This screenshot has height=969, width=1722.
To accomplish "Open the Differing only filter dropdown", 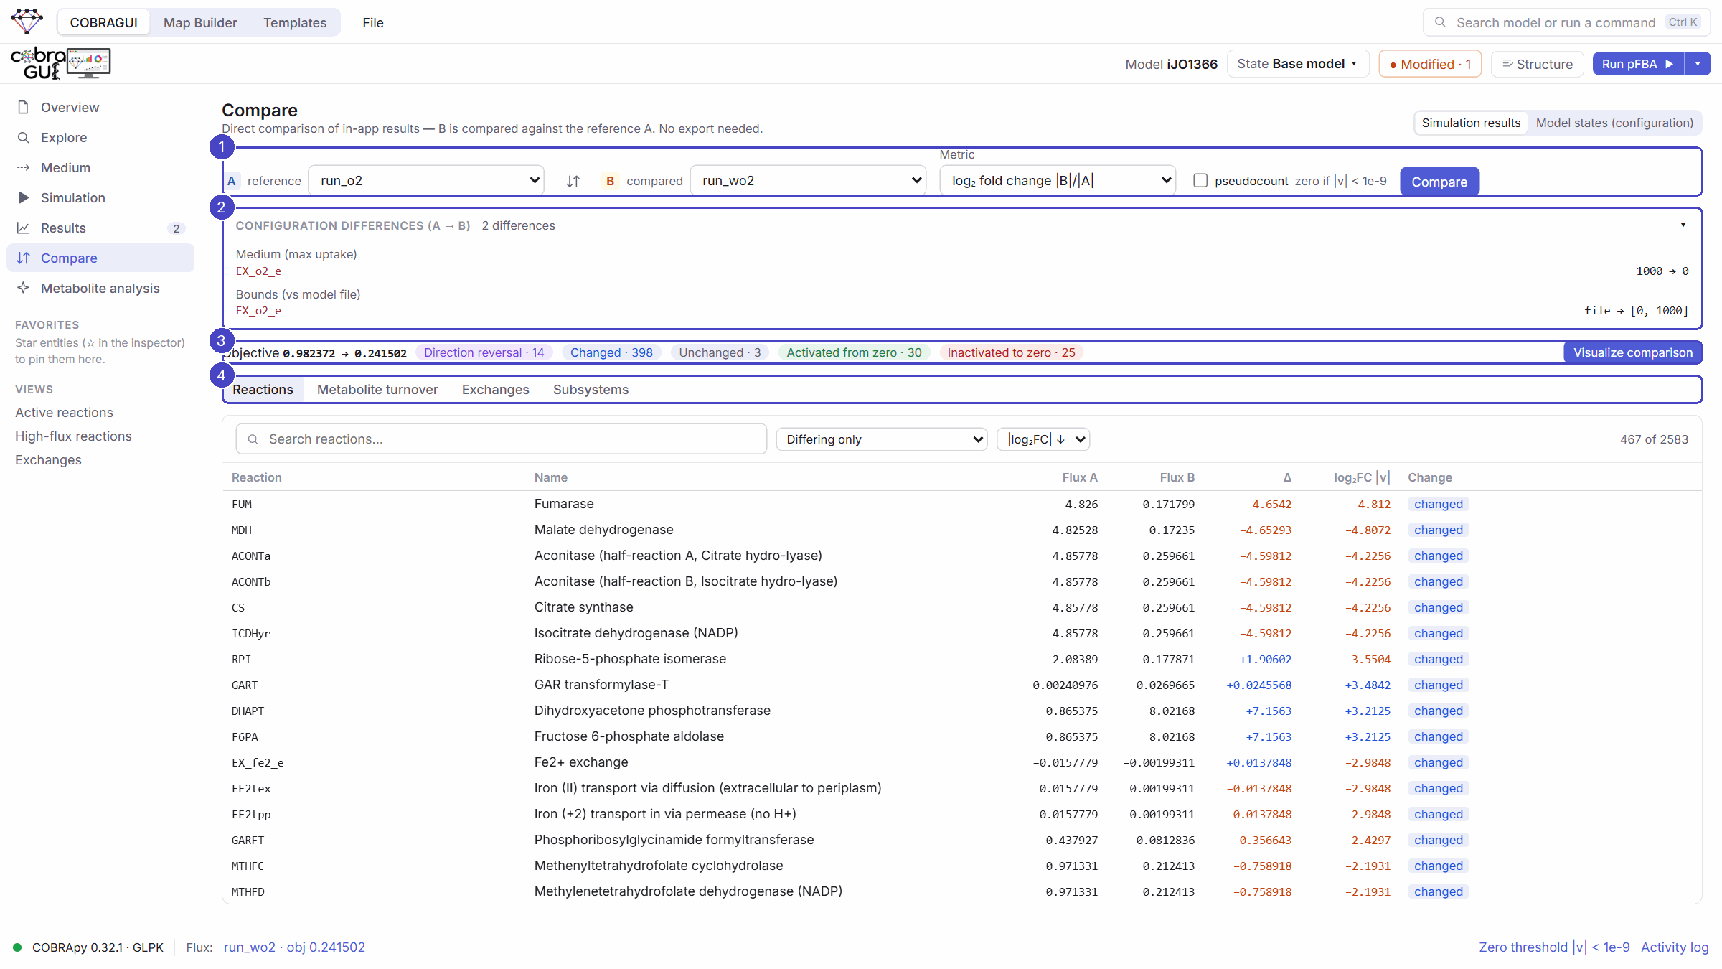I will click(882, 439).
